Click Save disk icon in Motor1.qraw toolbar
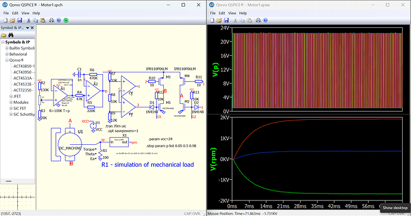This screenshot has width=411, height=216. [226, 20]
